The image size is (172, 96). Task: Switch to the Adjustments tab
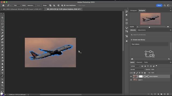(x=142, y=30)
